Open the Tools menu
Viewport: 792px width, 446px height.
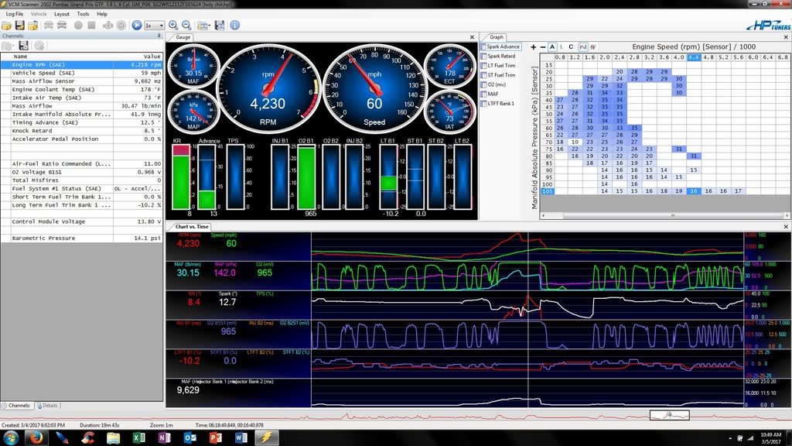(83, 14)
